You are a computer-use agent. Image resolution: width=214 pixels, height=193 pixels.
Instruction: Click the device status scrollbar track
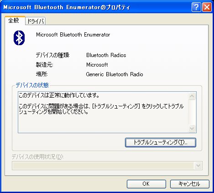[192, 112]
